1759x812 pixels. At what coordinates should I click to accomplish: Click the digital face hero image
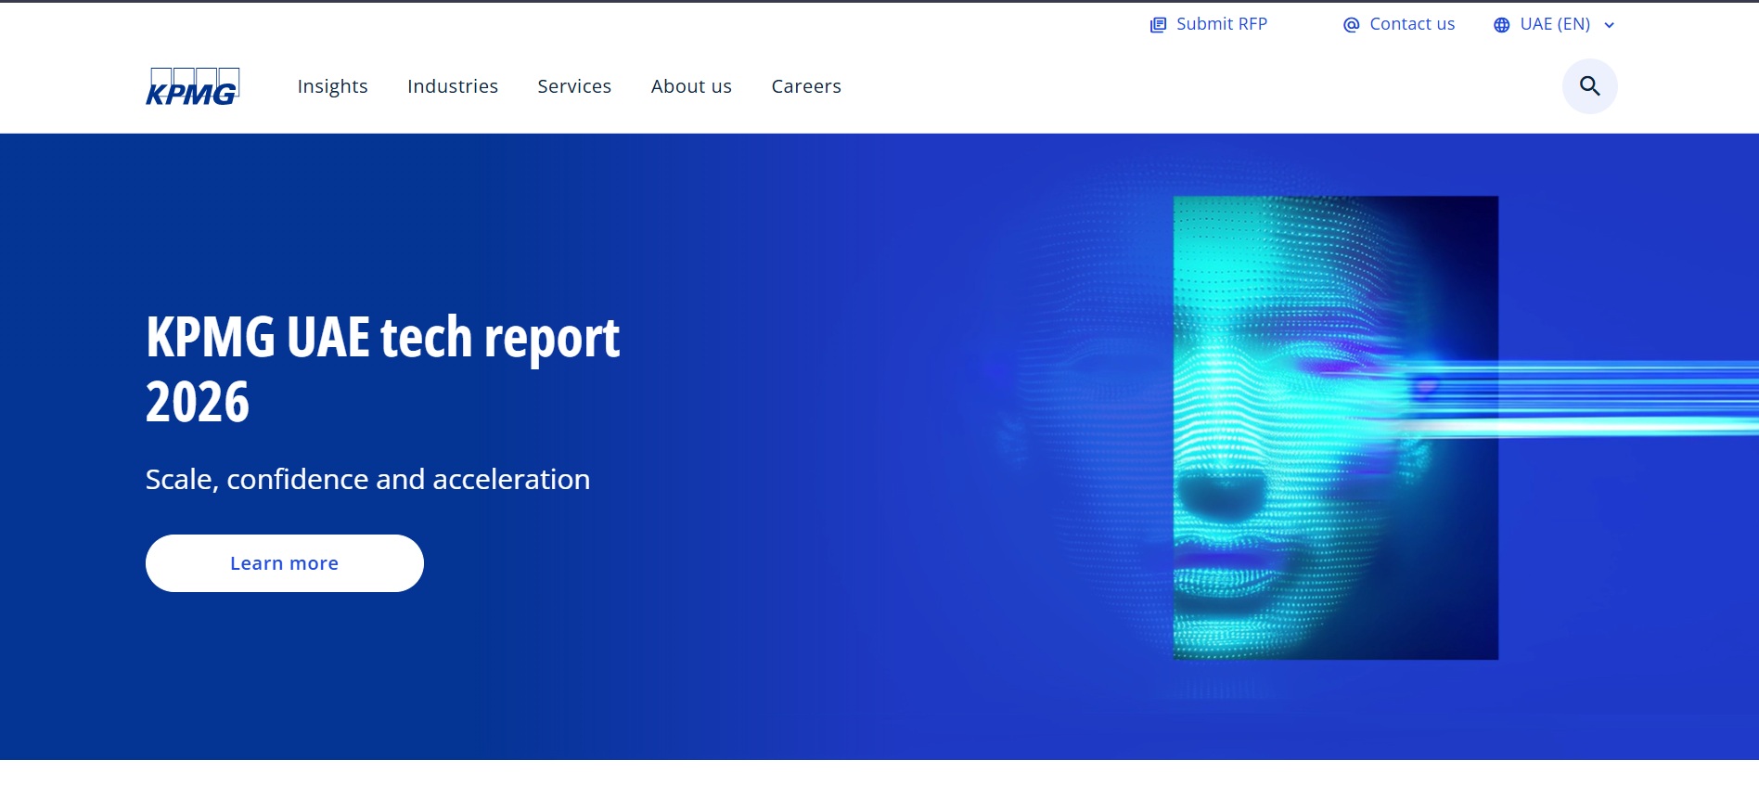[x=1335, y=428]
